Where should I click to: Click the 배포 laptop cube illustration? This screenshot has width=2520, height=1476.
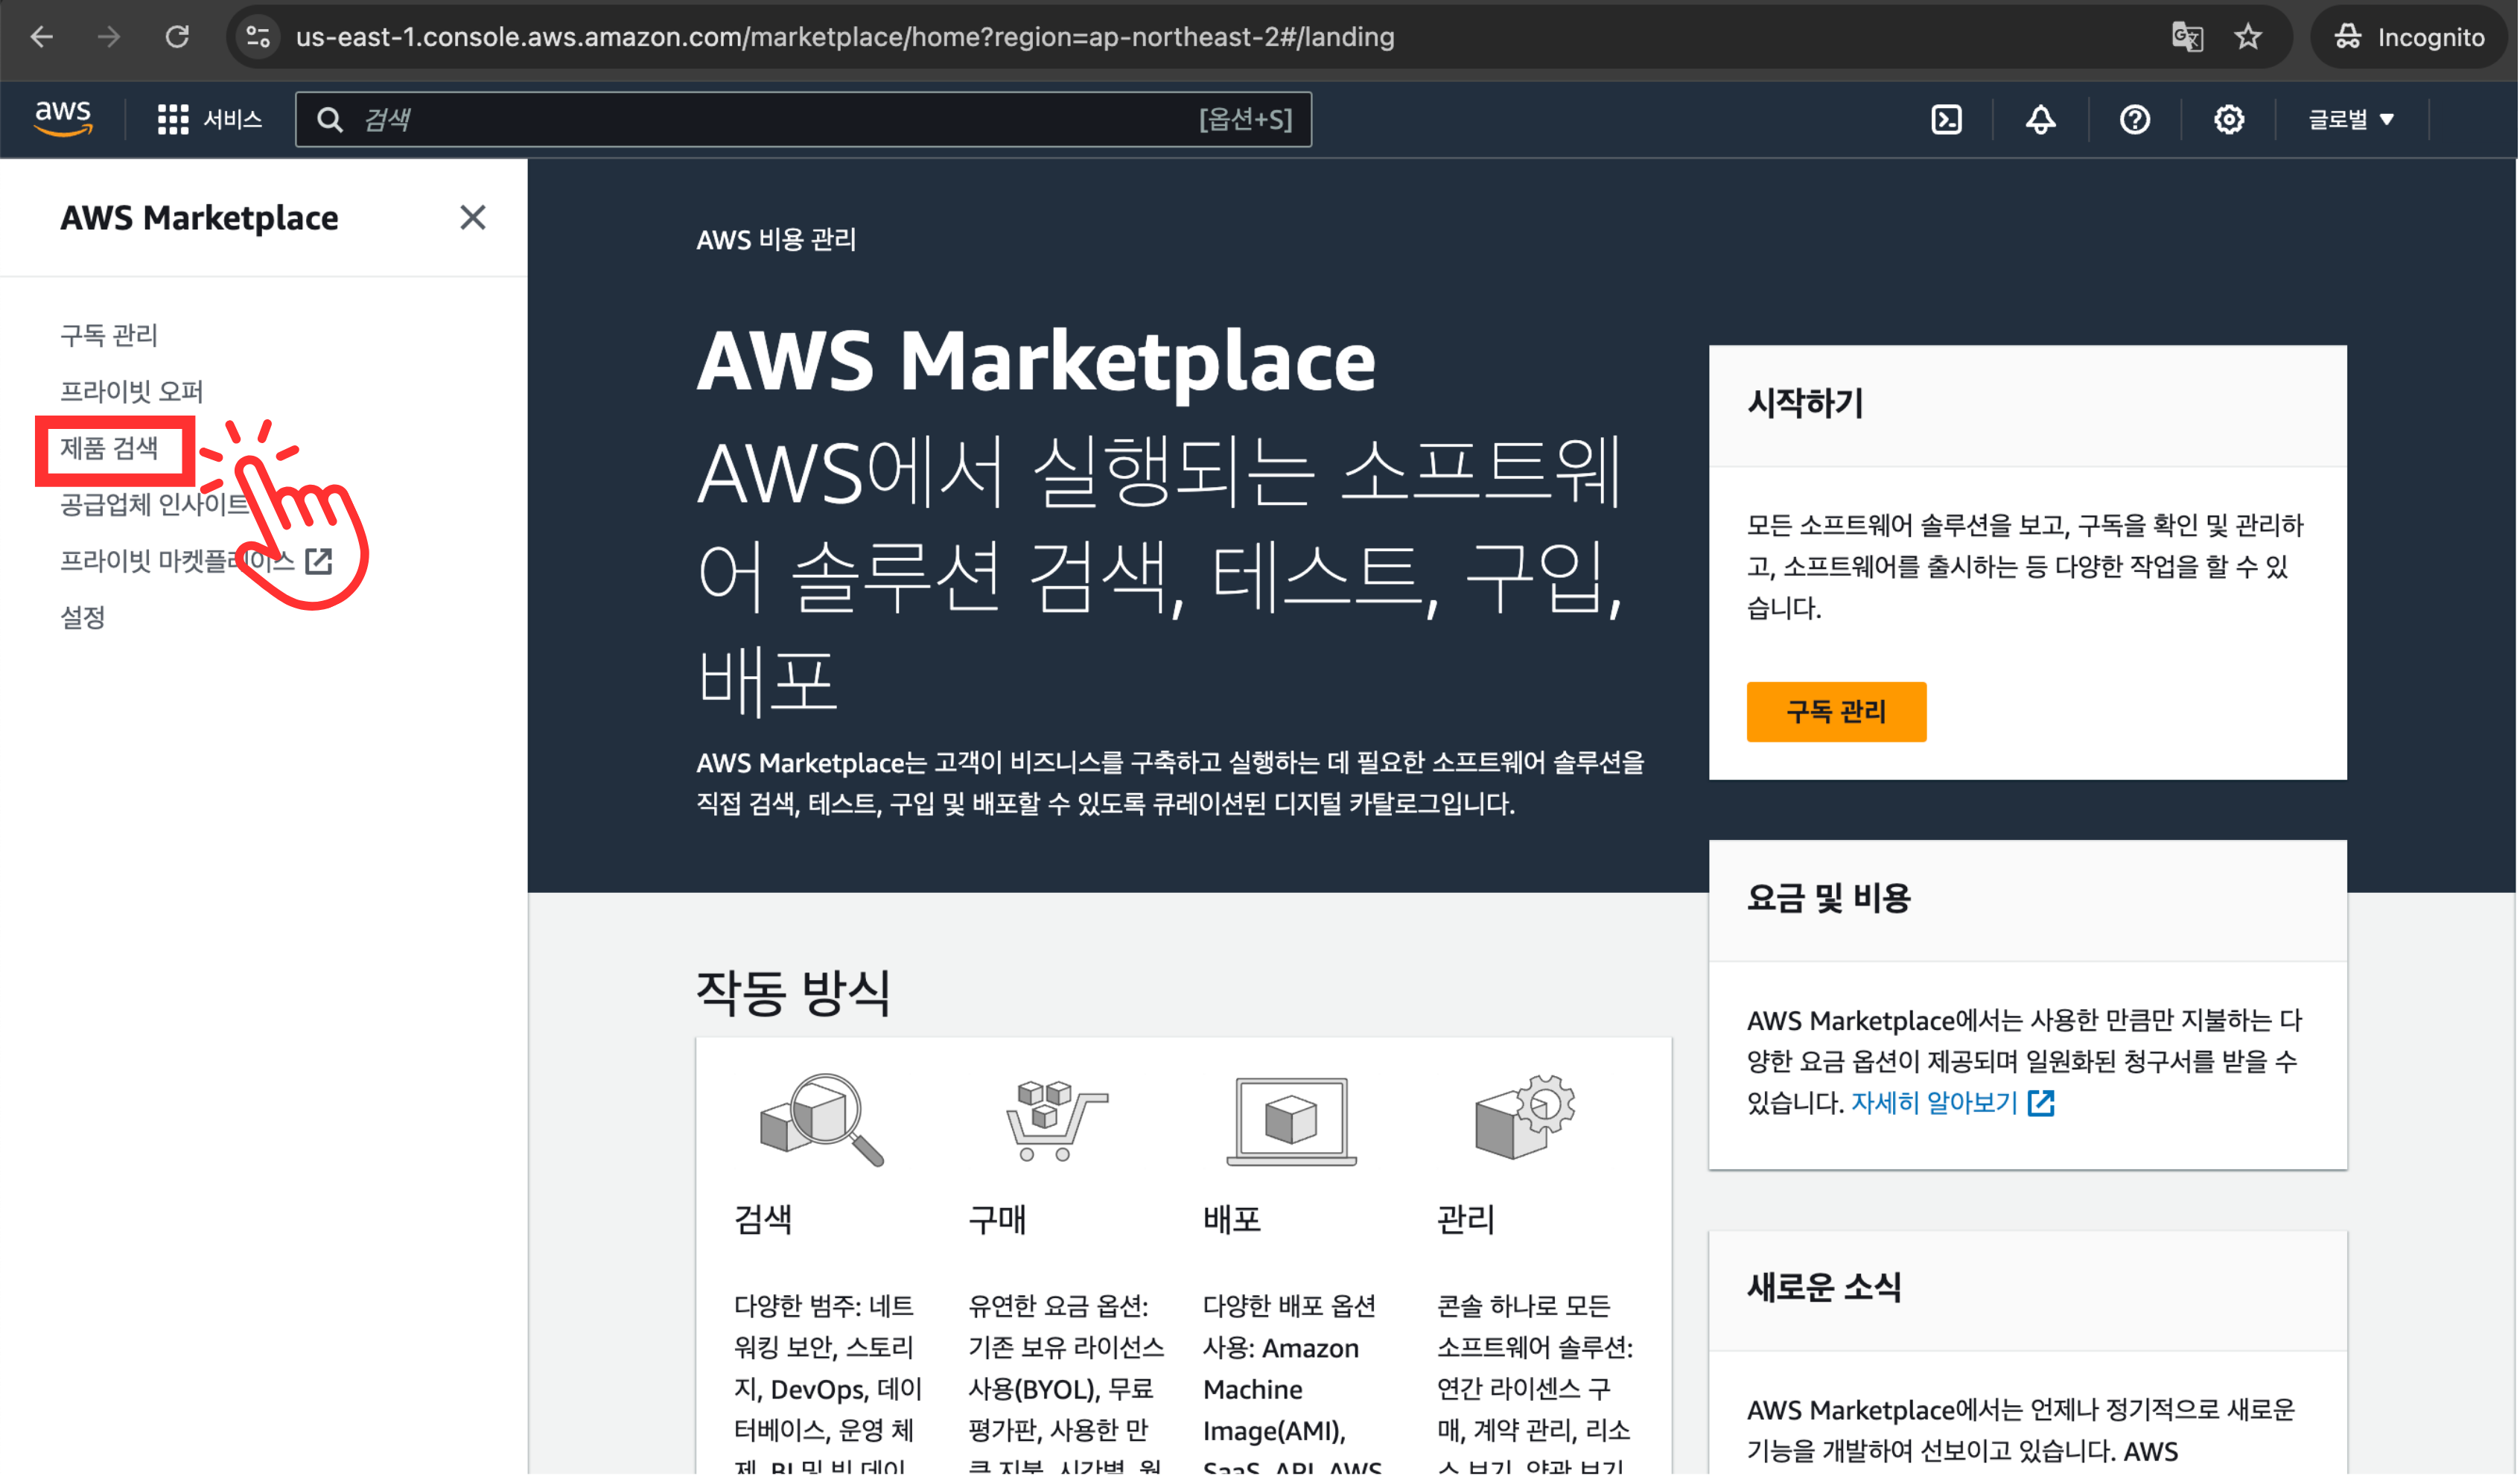pos(1291,1122)
